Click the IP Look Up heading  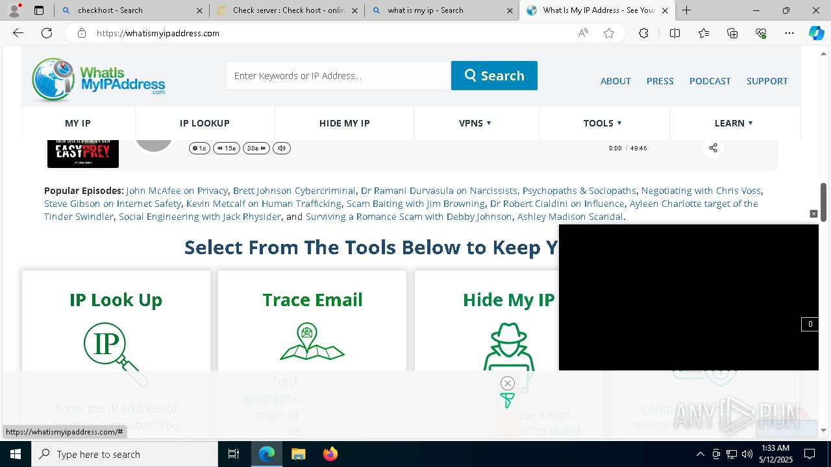pyautogui.click(x=116, y=300)
